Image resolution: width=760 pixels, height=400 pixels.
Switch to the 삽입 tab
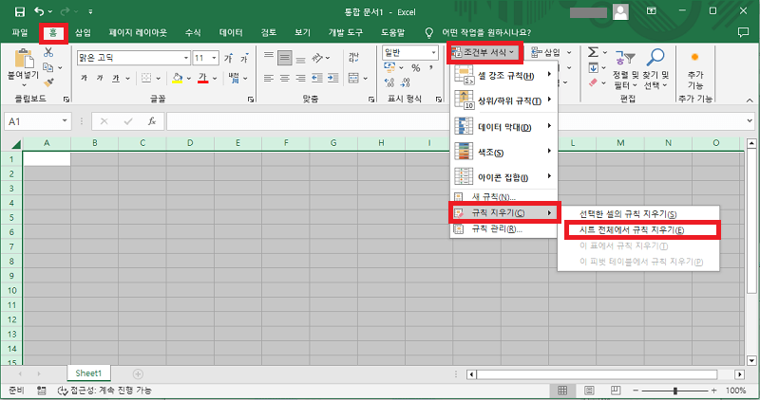click(x=83, y=32)
